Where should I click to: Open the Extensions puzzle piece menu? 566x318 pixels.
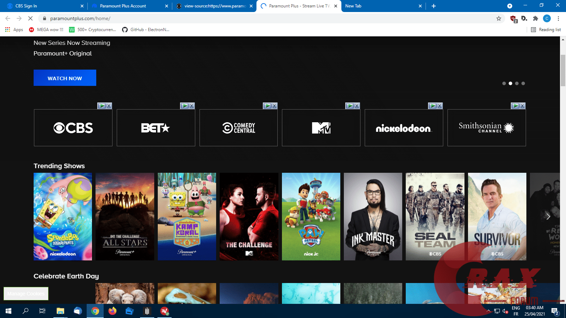tap(536, 18)
